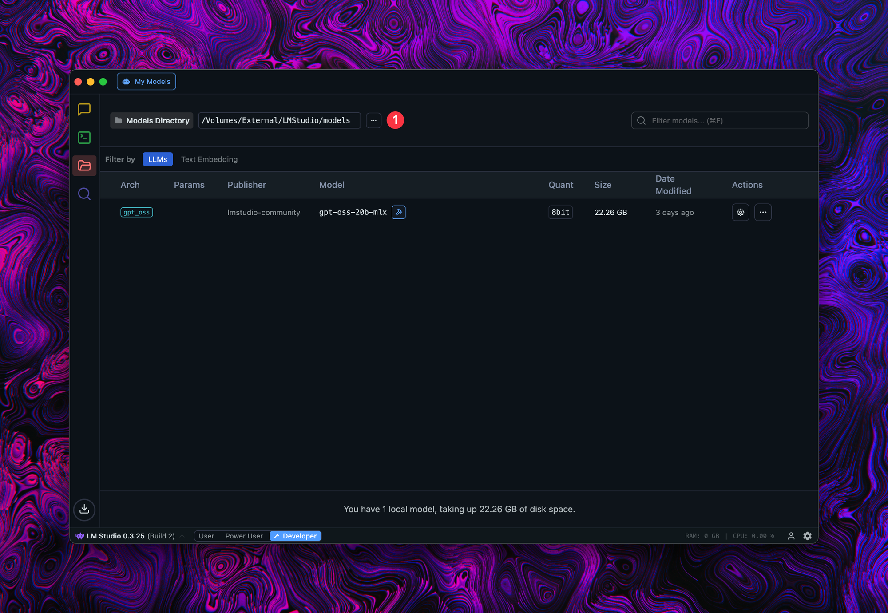888x613 pixels.
Task: Sort by the Params column header
Action: 189,185
